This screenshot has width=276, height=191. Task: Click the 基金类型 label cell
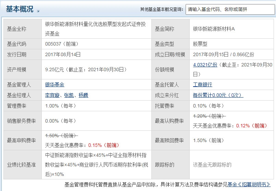tap(171, 44)
